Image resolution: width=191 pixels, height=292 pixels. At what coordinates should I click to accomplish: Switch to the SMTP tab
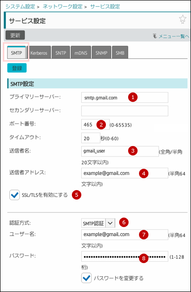(x=17, y=53)
